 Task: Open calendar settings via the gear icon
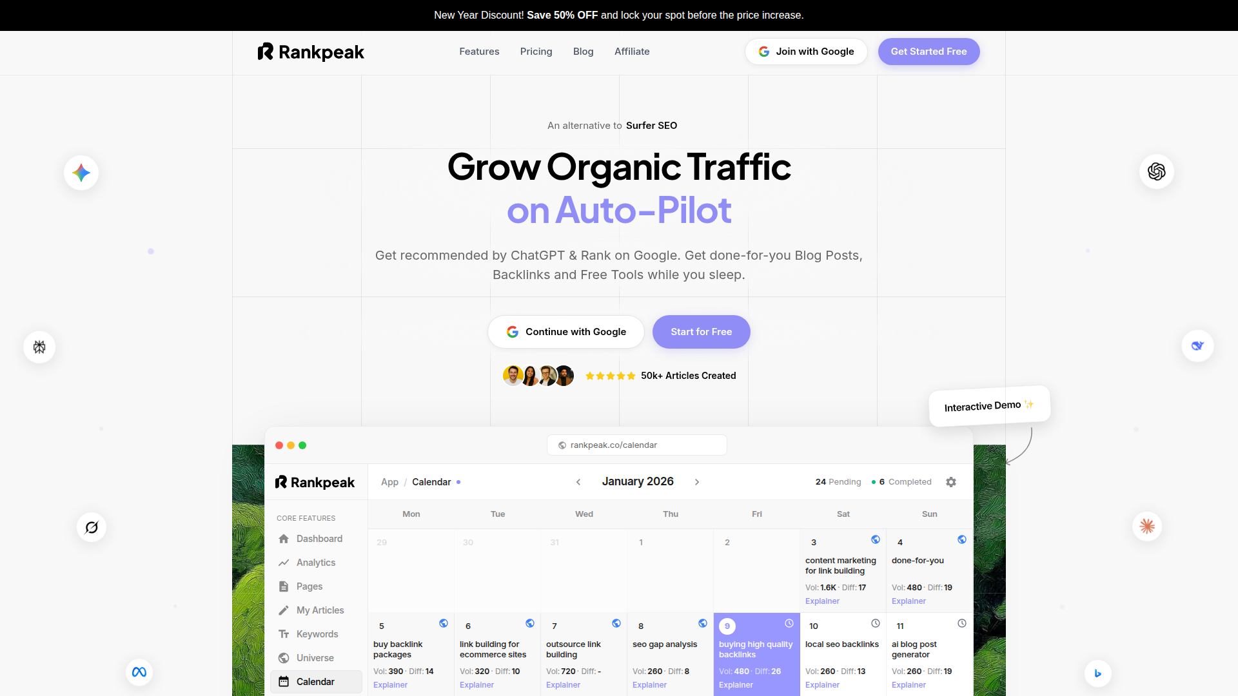pyautogui.click(x=951, y=481)
